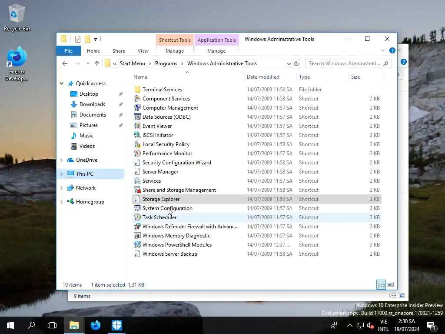Open Task View on the taskbar

52,325
